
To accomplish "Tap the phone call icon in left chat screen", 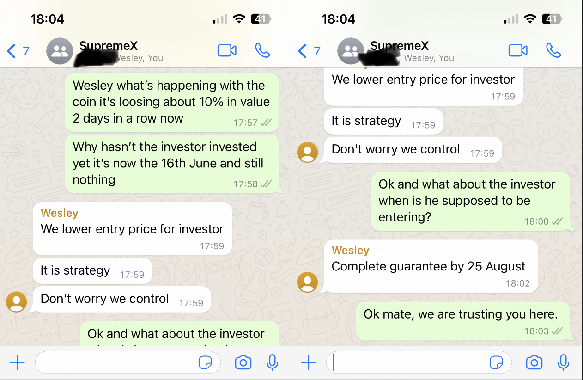I will coord(262,50).
